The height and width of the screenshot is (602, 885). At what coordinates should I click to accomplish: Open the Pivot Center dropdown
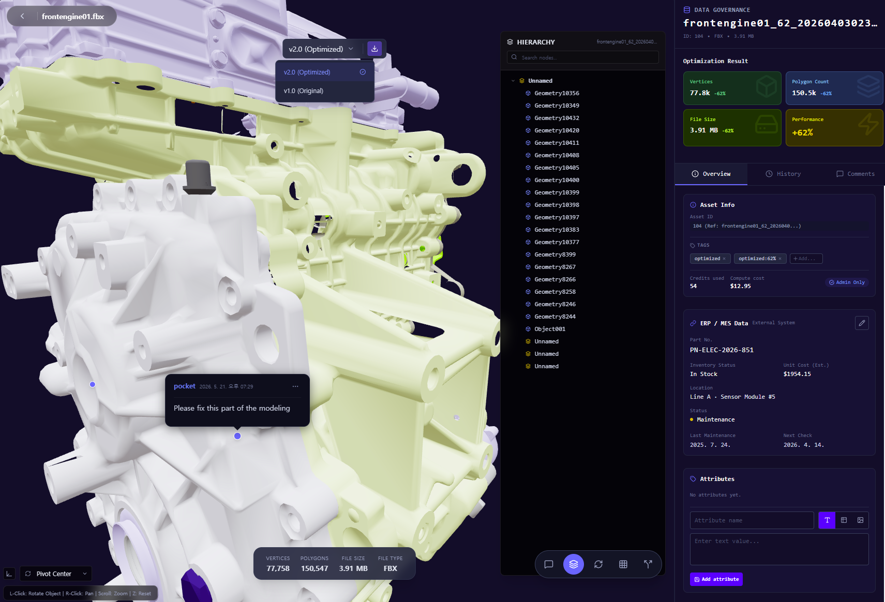(56, 574)
